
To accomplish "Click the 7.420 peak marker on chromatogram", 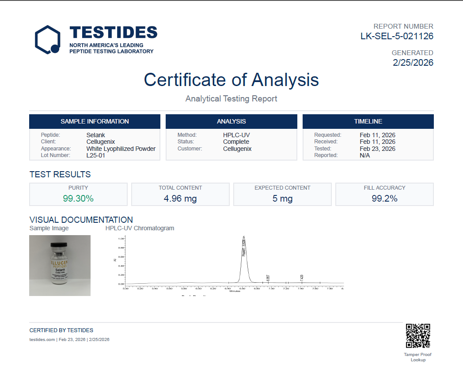I will click(302, 278).
